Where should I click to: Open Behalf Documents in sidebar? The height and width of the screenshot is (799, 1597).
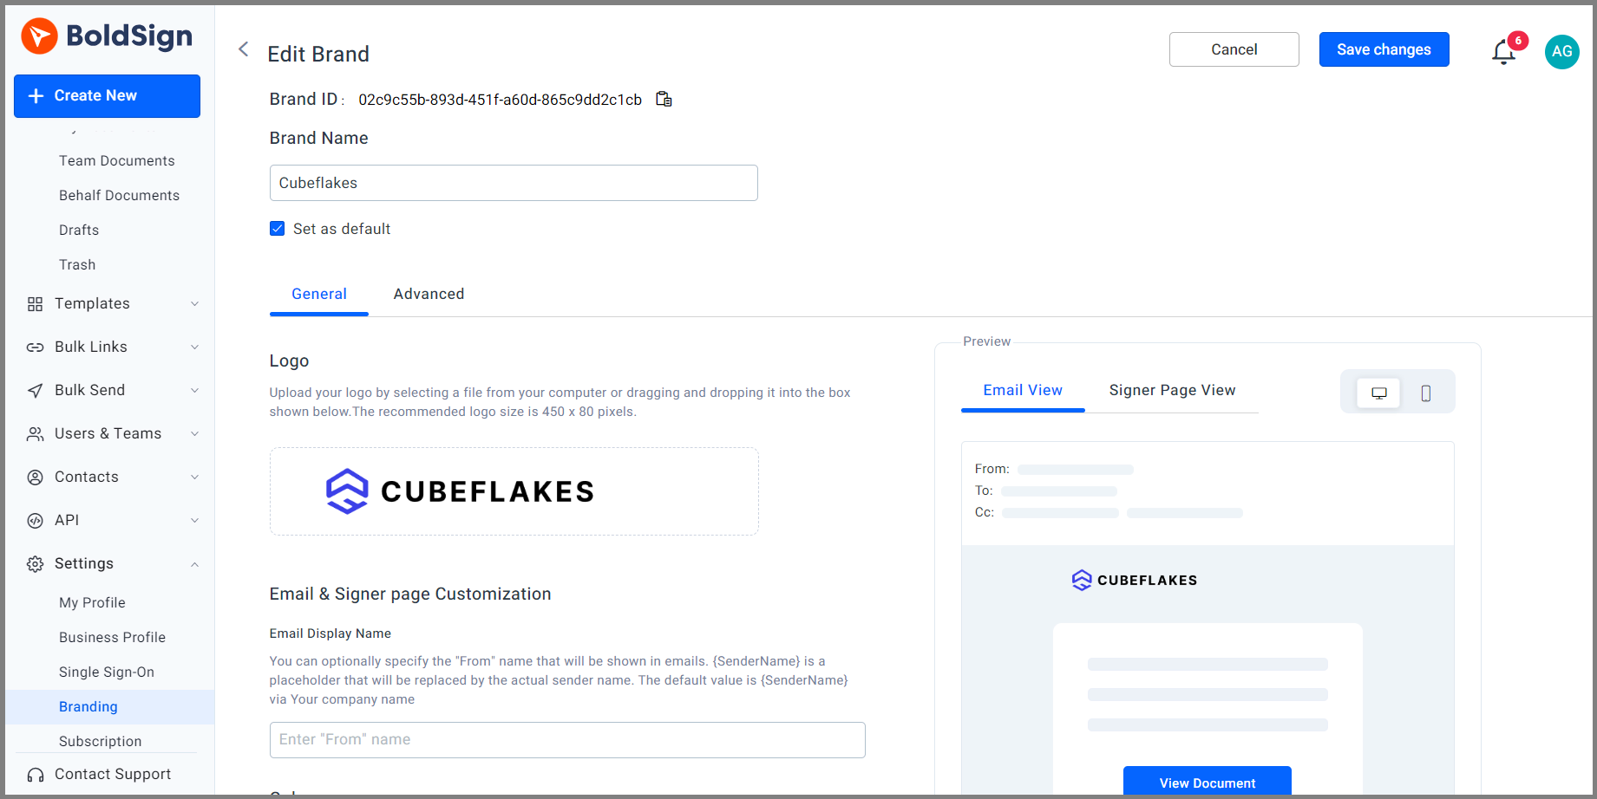119,195
